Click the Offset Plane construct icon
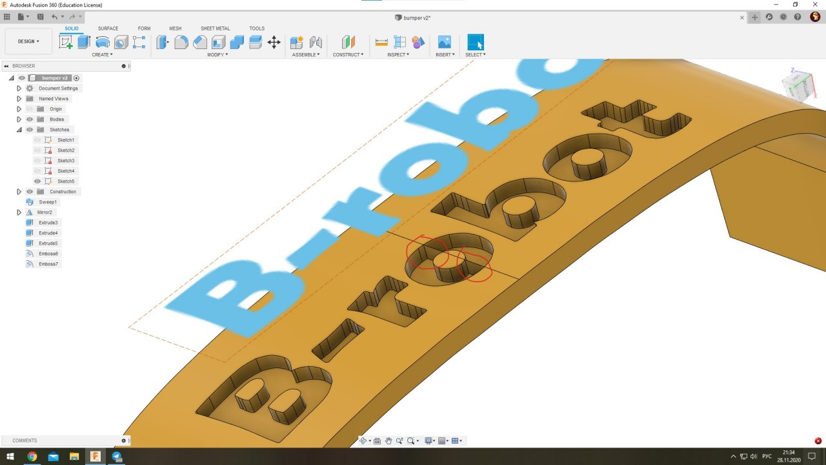 [x=348, y=43]
